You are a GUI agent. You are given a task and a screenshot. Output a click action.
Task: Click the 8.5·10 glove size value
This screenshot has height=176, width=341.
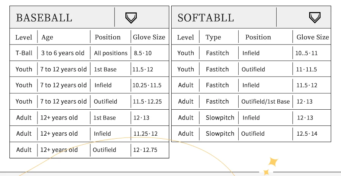pos(143,53)
